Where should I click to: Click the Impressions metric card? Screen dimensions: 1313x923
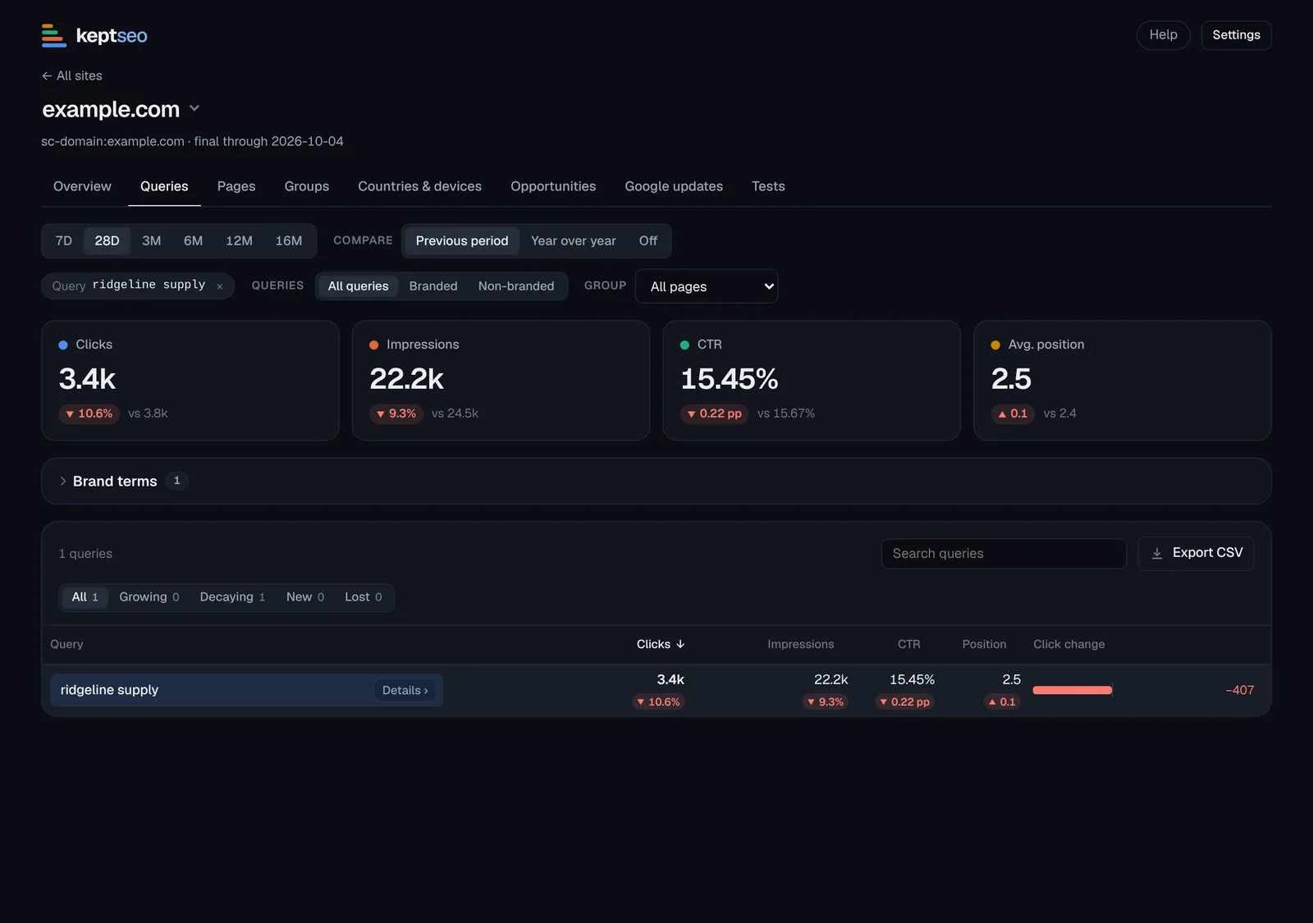[x=501, y=381]
